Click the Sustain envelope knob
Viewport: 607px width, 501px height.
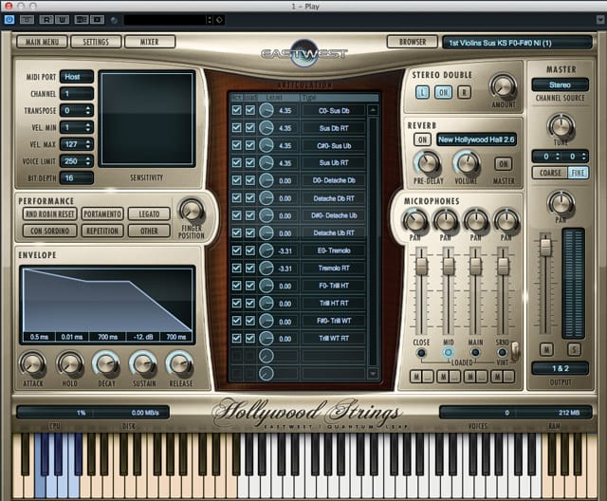[x=143, y=364]
